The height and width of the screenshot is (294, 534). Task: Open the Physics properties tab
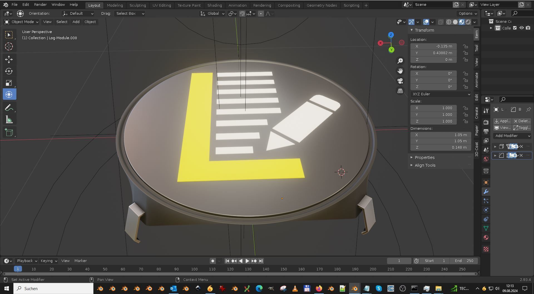[x=486, y=210]
